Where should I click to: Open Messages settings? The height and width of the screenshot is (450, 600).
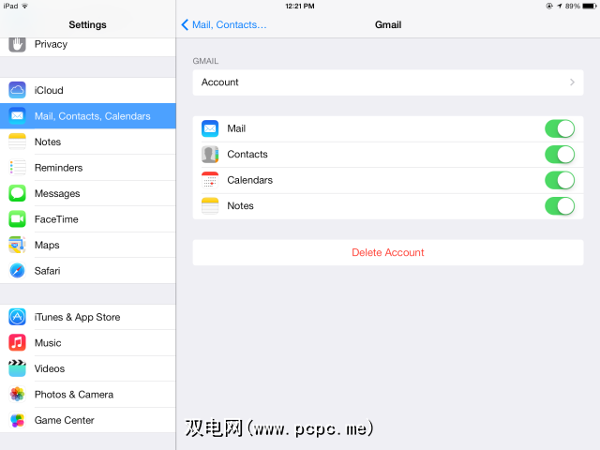[87, 193]
